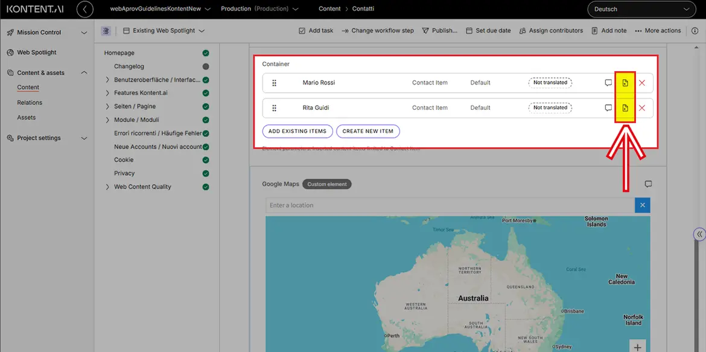Open content item info icon in toolbar
706x352 pixels.
pos(695,31)
